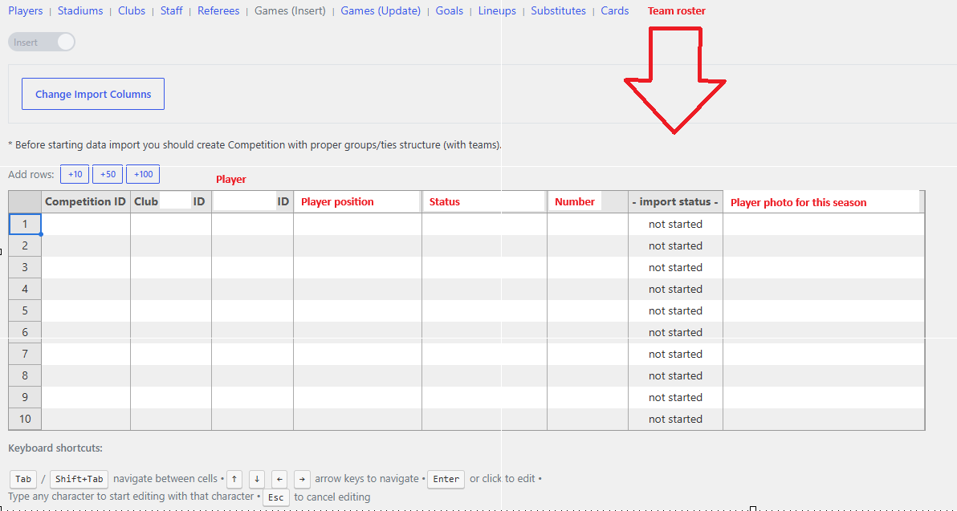
Task: Add 100 rows with +100 button
Action: tap(143, 174)
